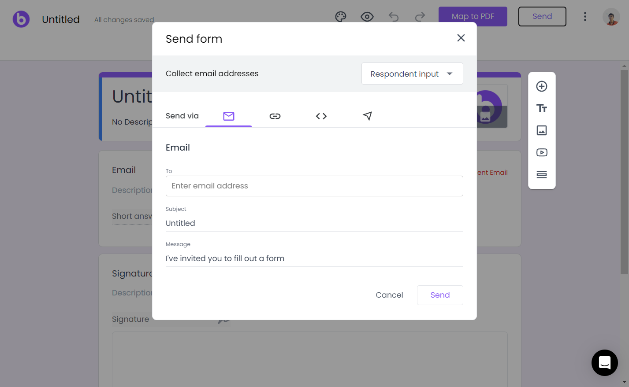
Task: Insert an image from the side toolbar
Action: pos(542,130)
